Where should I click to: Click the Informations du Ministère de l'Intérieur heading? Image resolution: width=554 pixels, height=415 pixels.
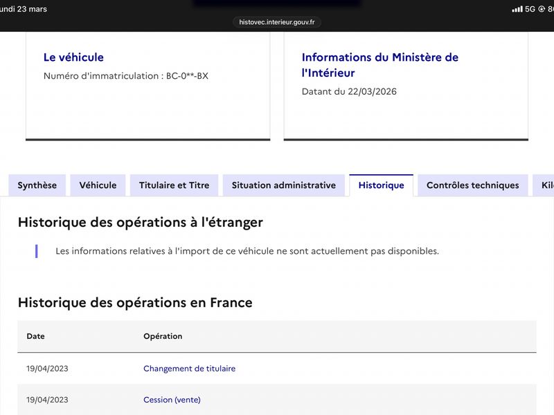point(379,65)
